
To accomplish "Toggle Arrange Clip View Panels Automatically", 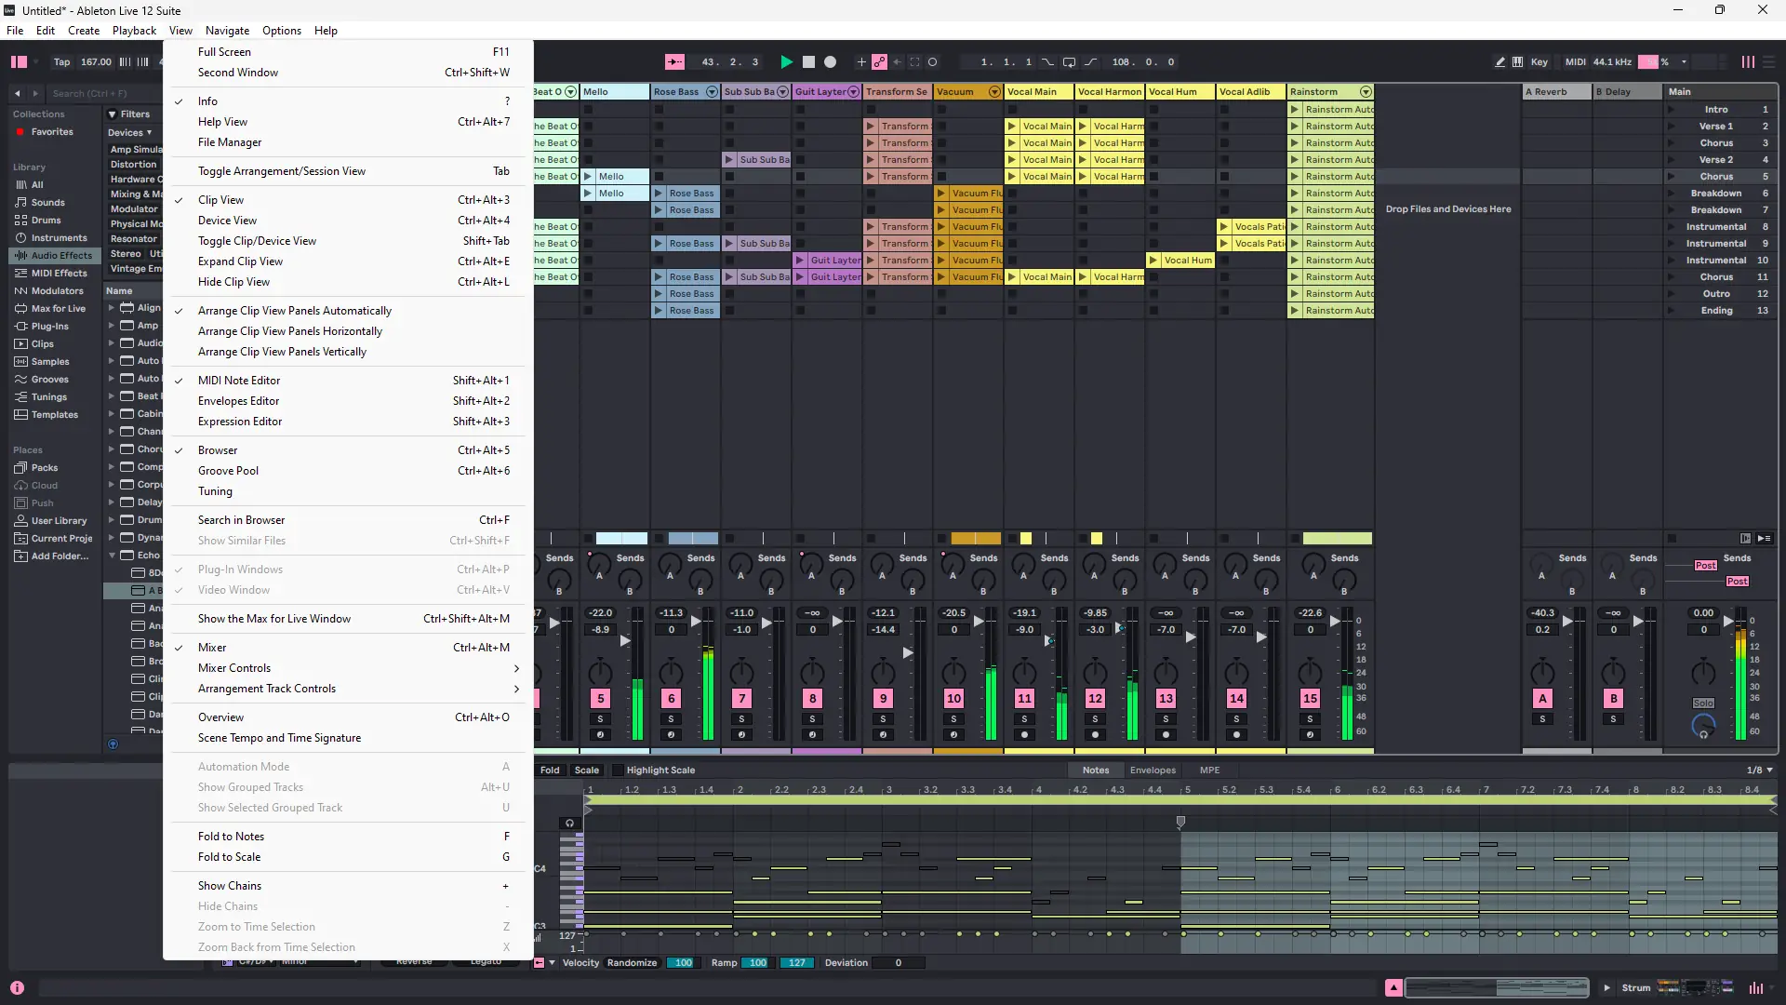I will 295,311.
